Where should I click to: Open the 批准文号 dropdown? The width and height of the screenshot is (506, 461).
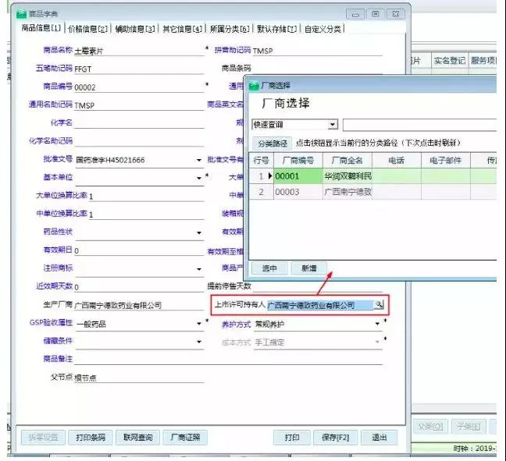199,160
